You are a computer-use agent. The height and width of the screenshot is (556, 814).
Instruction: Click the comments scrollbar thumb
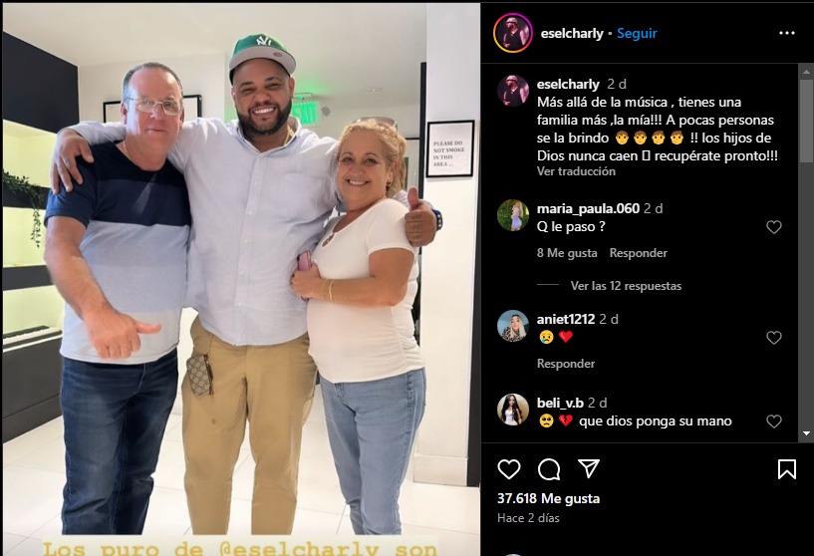806,121
